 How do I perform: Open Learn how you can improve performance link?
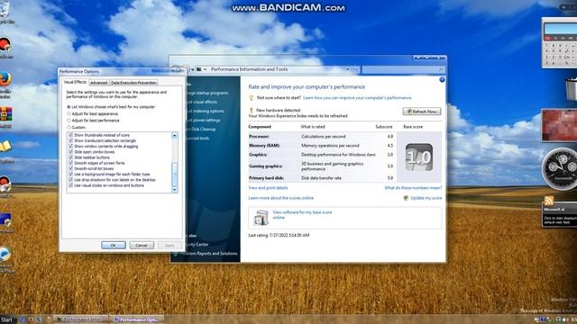click(357, 98)
